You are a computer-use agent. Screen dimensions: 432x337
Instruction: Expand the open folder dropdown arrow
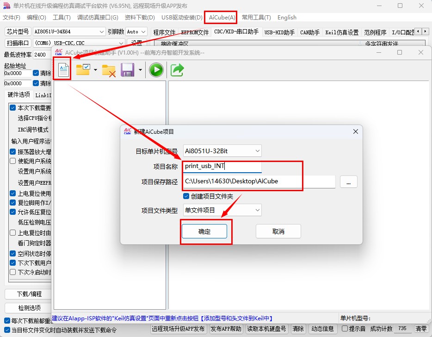coord(95,70)
